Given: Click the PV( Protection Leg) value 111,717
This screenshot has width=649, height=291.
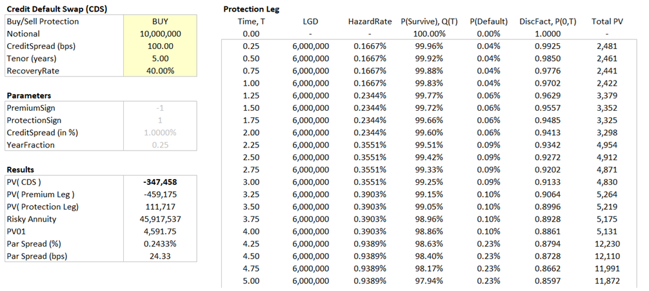Looking at the screenshot, I should pyautogui.click(x=160, y=207).
